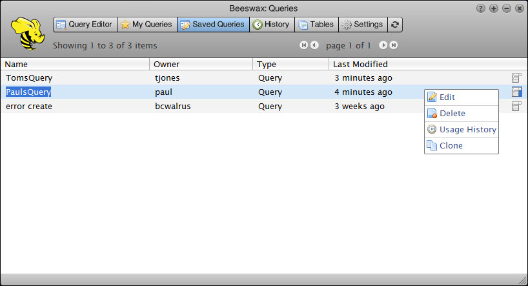Sort the list by Last Modified column

[x=360, y=65]
